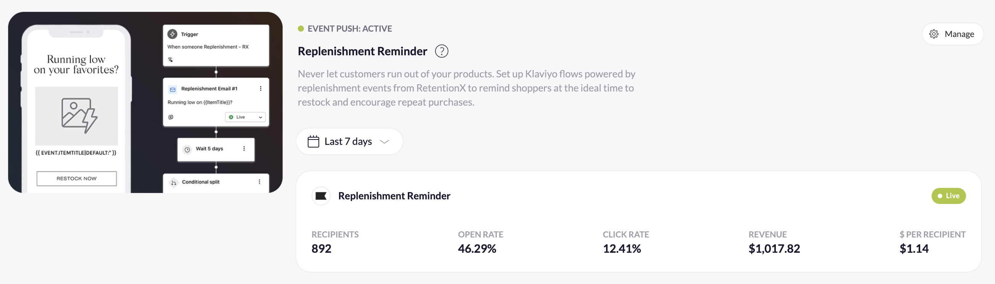
Task: Click the RESTOCK NOW button in the phone preview
Action: [x=76, y=178]
